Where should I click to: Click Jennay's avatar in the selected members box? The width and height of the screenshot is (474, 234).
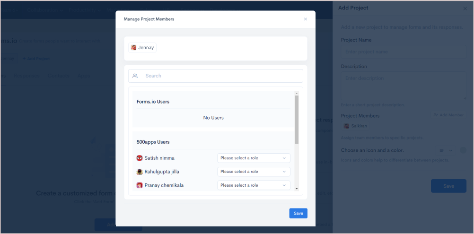point(134,48)
